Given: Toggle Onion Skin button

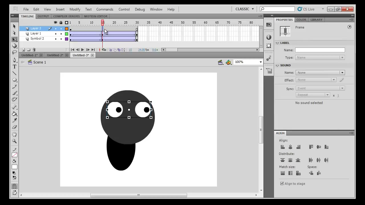Looking at the screenshot, I should coord(110,50).
